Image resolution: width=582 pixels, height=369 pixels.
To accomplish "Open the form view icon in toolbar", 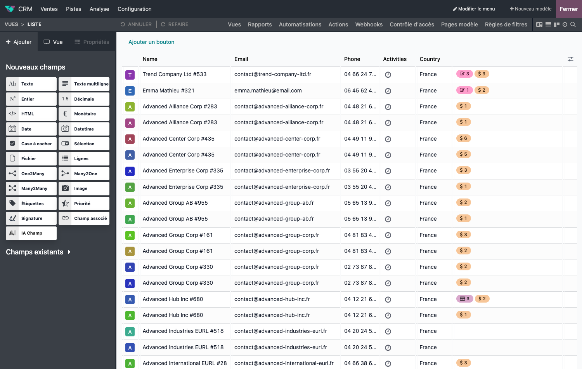I will pos(539,24).
